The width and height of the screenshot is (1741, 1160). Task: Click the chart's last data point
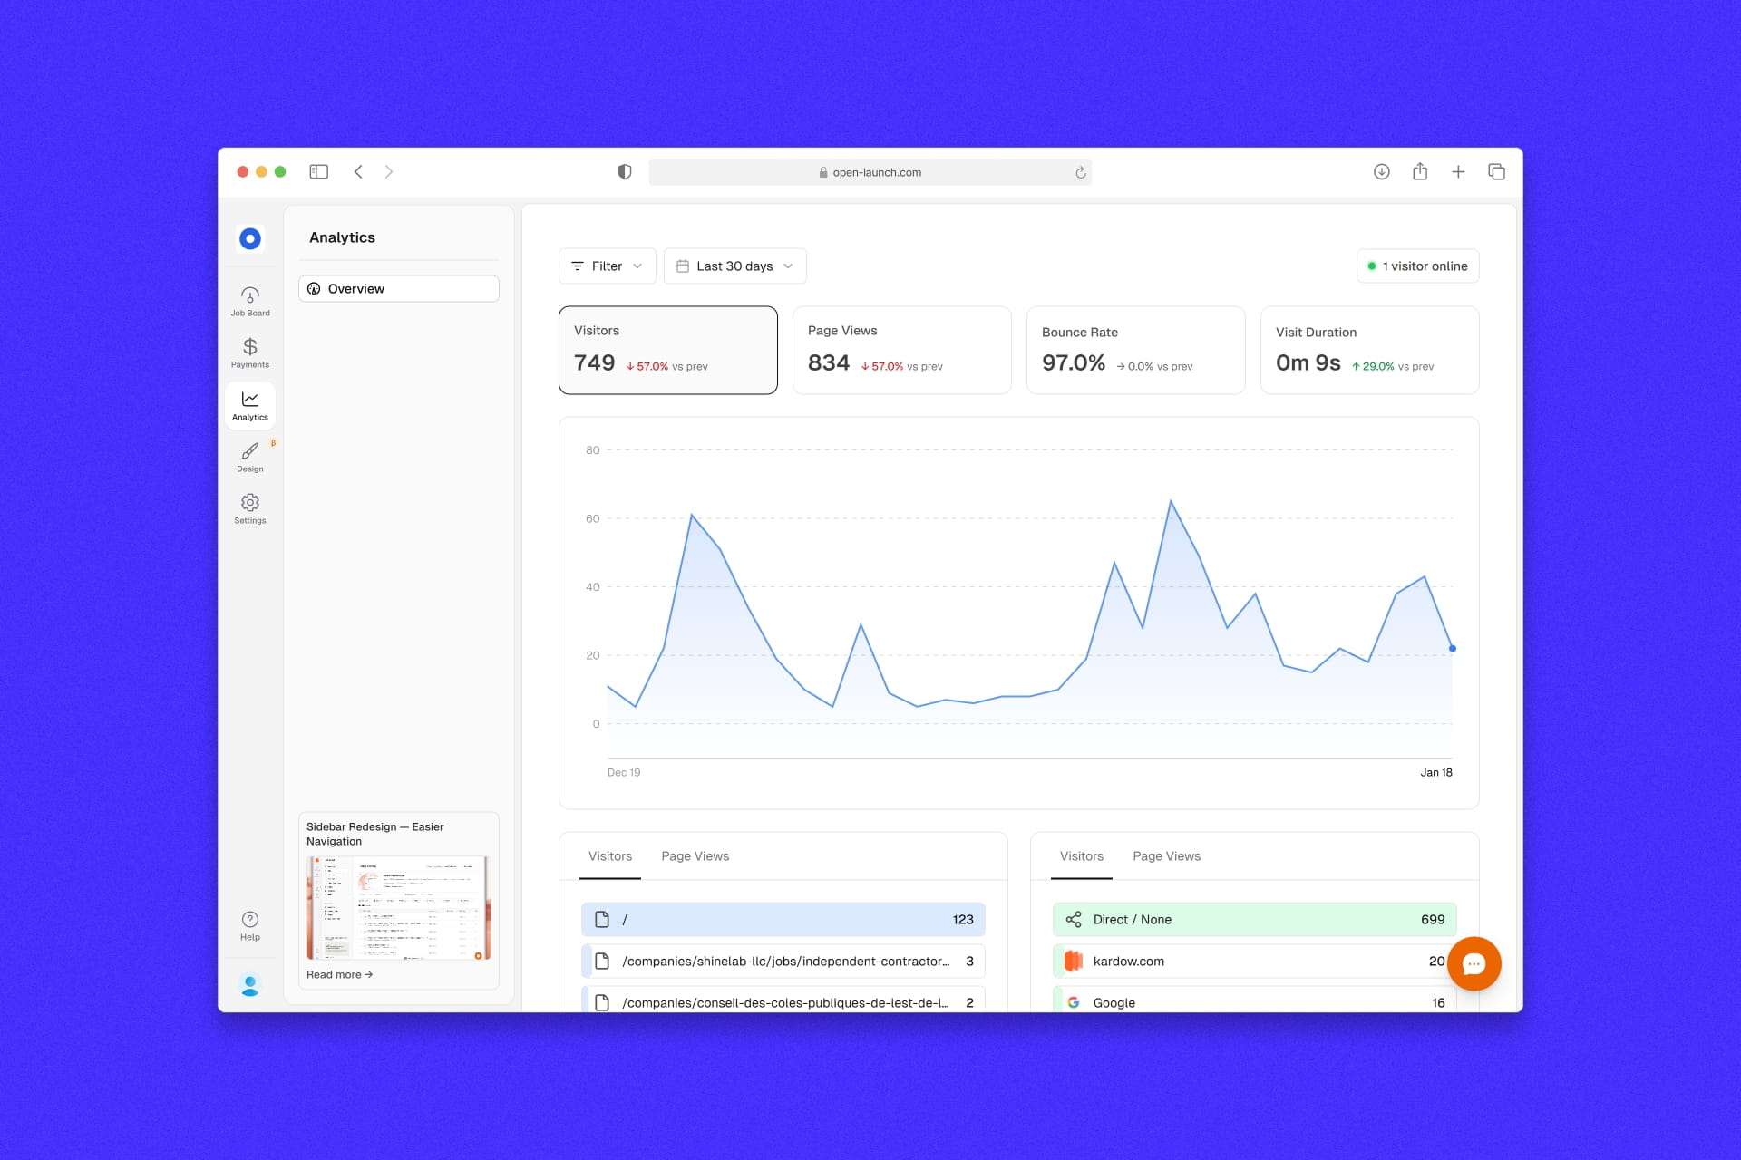[x=1453, y=649]
